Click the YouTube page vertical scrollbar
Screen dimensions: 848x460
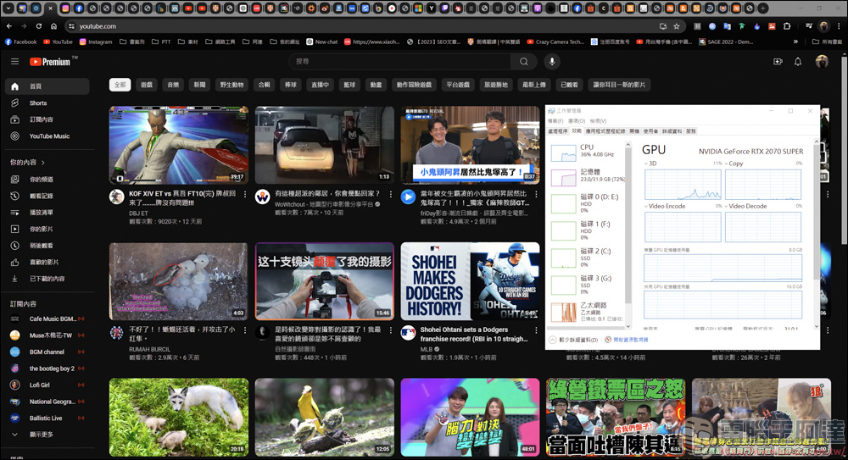(x=845, y=152)
